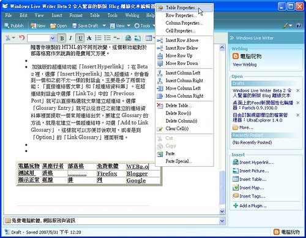306x238 pixels.
Task: Open the Table menu
Action: pyautogui.click(x=95, y=15)
